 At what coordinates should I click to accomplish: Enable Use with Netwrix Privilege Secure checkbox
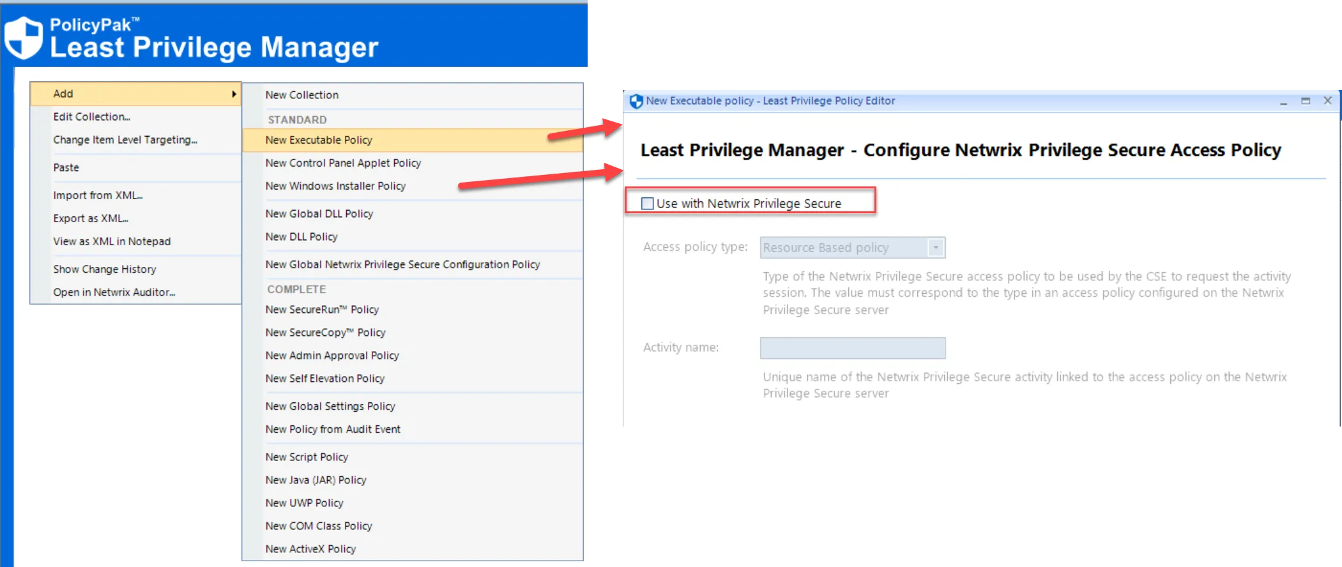point(647,203)
